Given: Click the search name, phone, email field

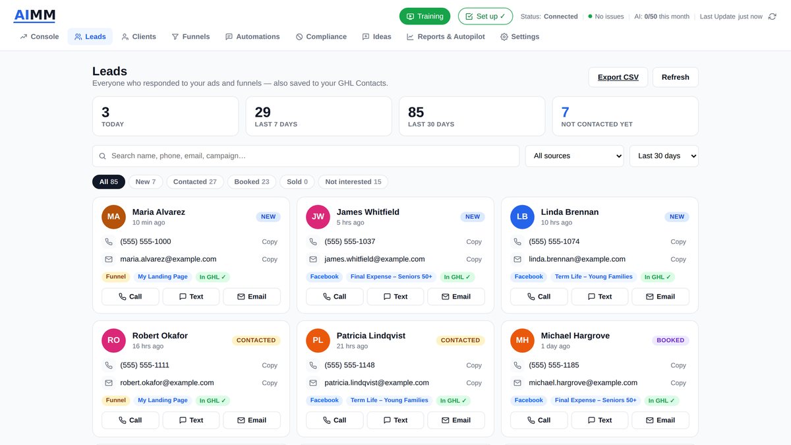Looking at the screenshot, I should click(x=306, y=156).
